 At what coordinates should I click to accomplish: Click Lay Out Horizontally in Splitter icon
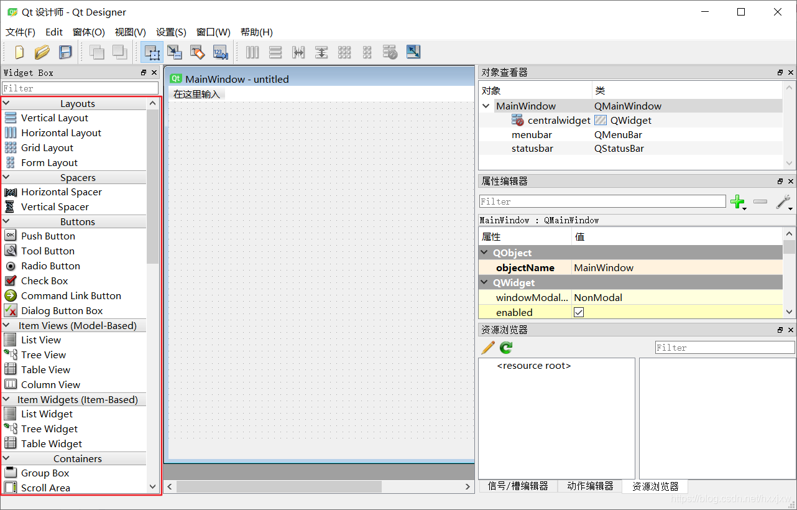click(298, 52)
